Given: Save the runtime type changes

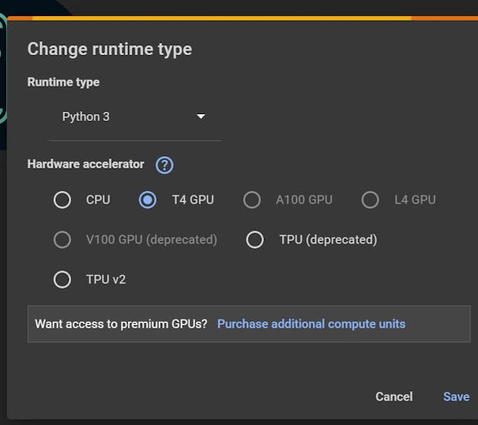Looking at the screenshot, I should coord(456,396).
